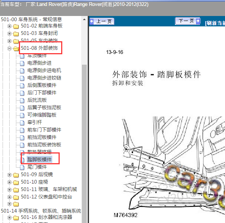This screenshot has width=225, height=223.
Task: Click the document icon beside 后扰流板
Action: (22, 100)
